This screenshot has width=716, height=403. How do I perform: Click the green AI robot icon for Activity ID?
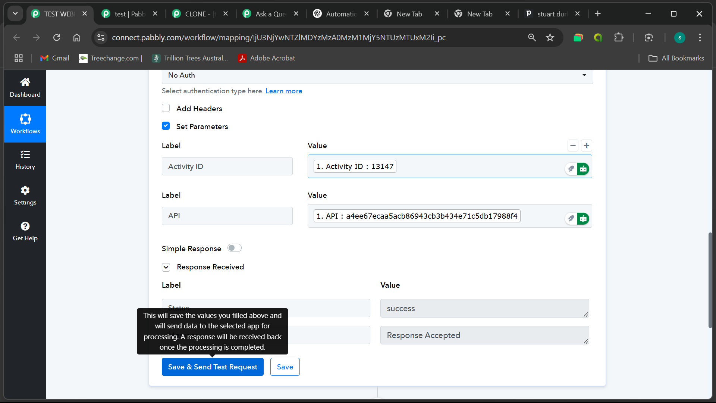point(583,169)
